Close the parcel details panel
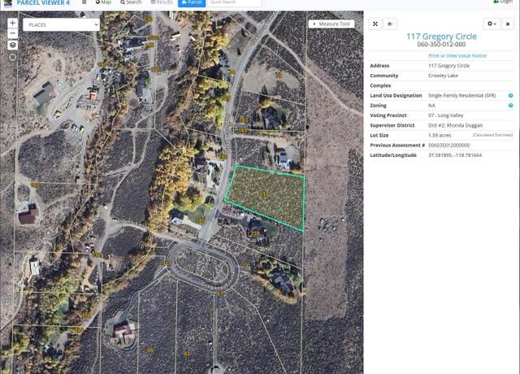 coord(508,24)
